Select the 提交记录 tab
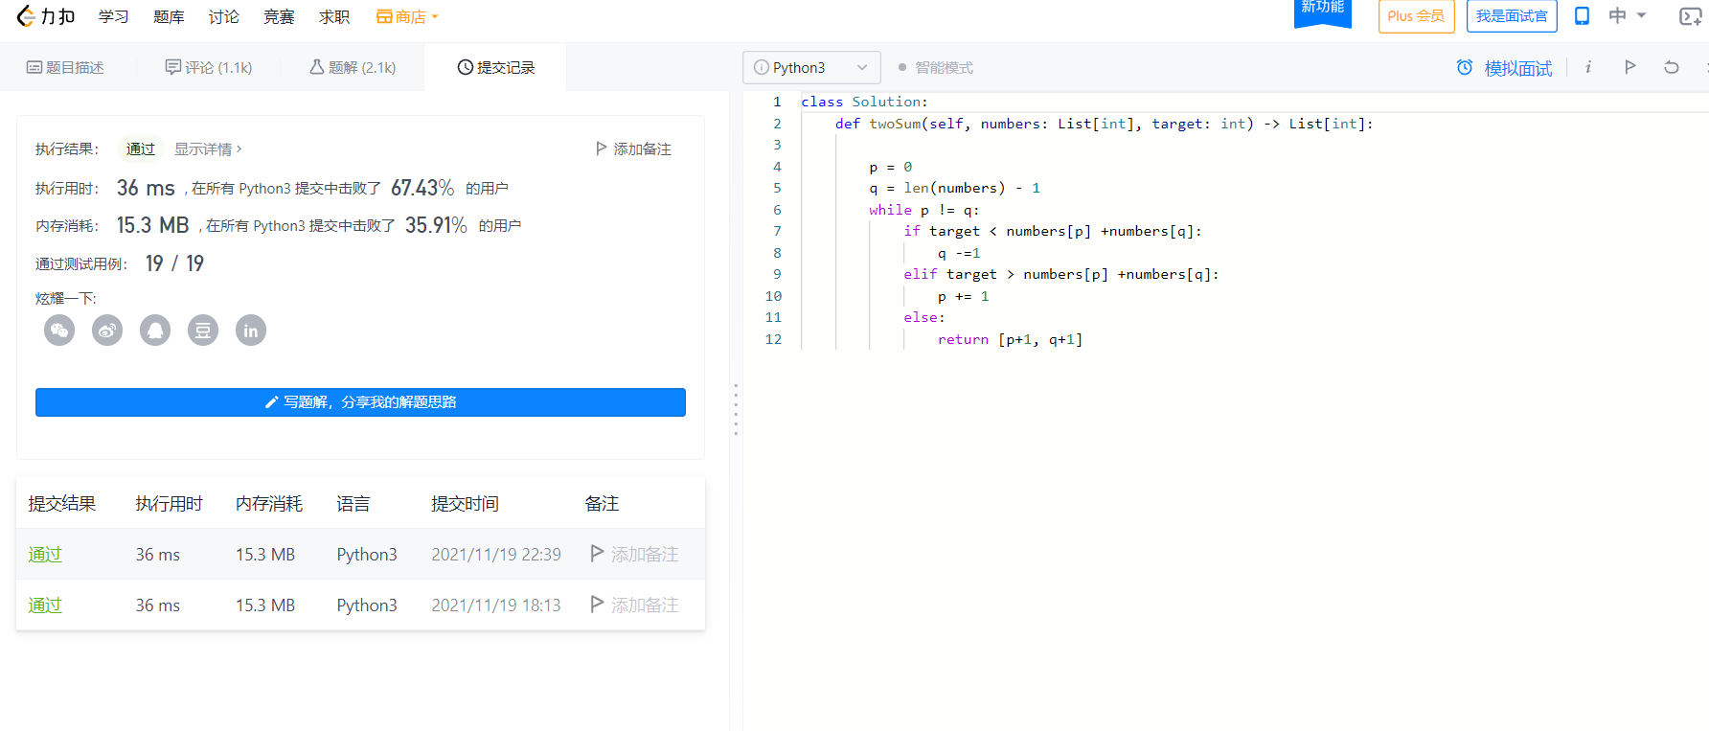 coord(496,67)
